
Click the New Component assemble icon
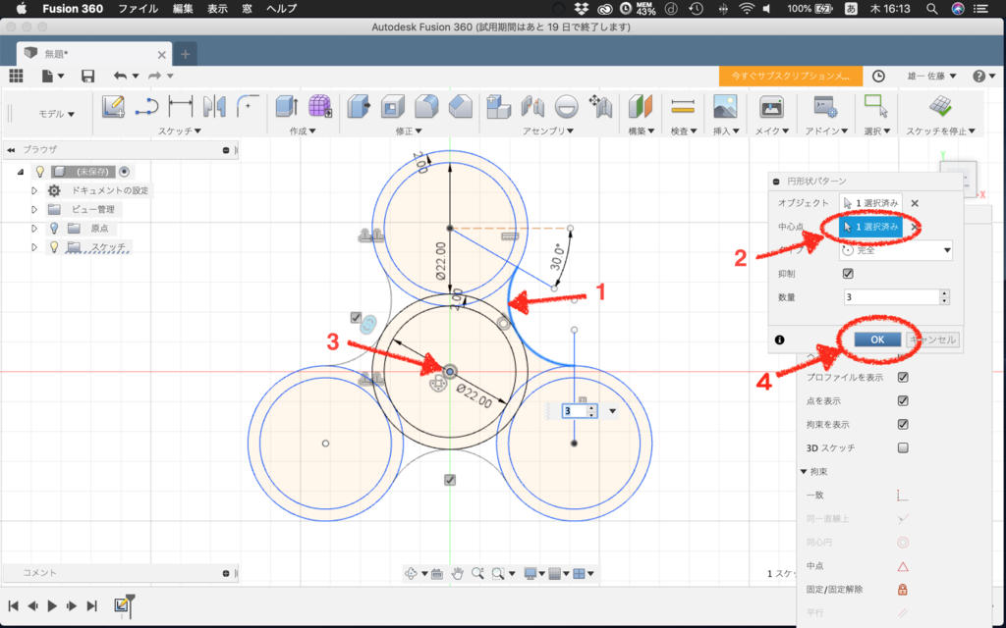click(x=498, y=106)
